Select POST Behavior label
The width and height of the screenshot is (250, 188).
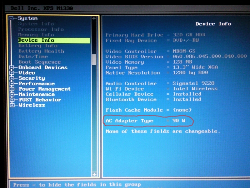coord(40,100)
